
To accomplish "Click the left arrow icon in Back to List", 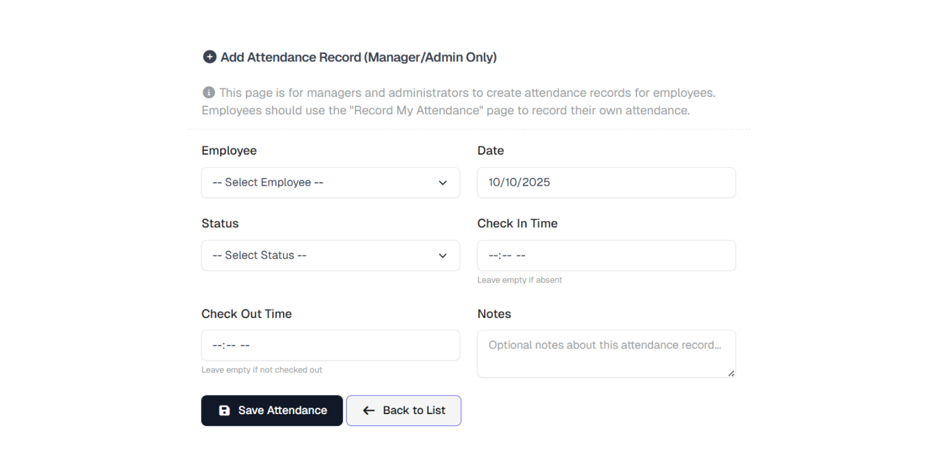I will [369, 411].
